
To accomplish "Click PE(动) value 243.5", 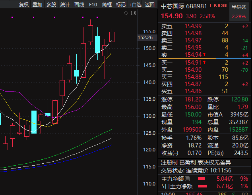I will click(241, 153).
